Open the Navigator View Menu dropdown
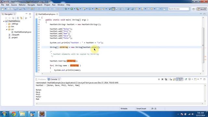This screenshot has height=117, width=208. (30, 18)
